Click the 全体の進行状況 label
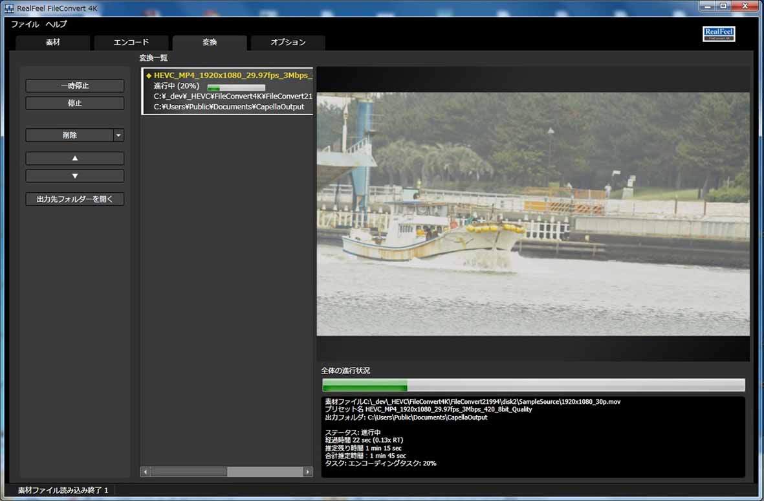The height and width of the screenshot is (501, 764). click(345, 370)
